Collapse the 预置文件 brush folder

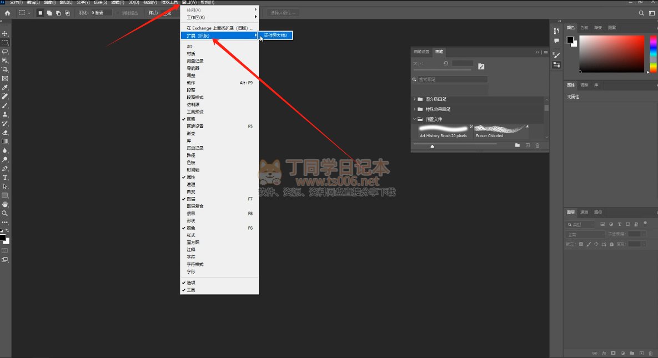[x=414, y=119]
